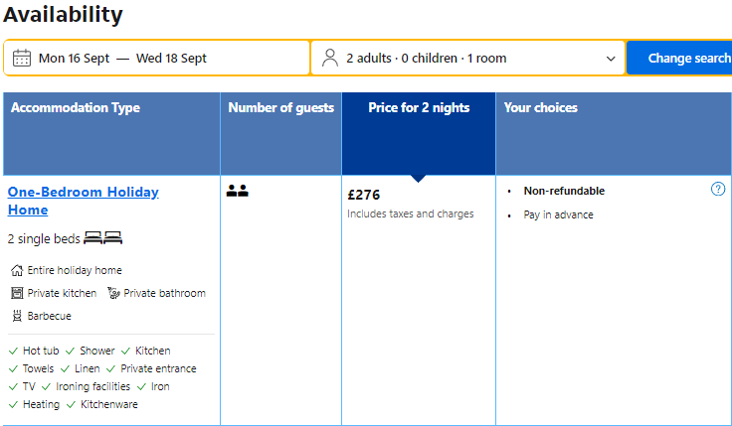Click the Entire holiday home house icon
This screenshot has width=732, height=426.
[17, 270]
